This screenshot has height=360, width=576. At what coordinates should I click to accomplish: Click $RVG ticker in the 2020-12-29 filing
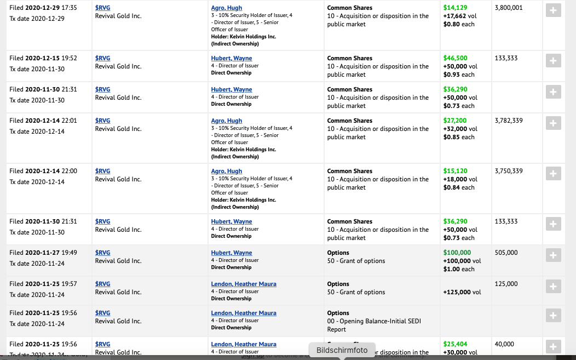102,8
